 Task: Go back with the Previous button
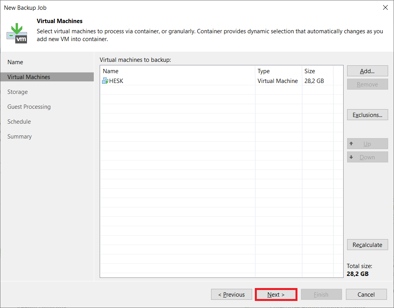tap(231, 294)
